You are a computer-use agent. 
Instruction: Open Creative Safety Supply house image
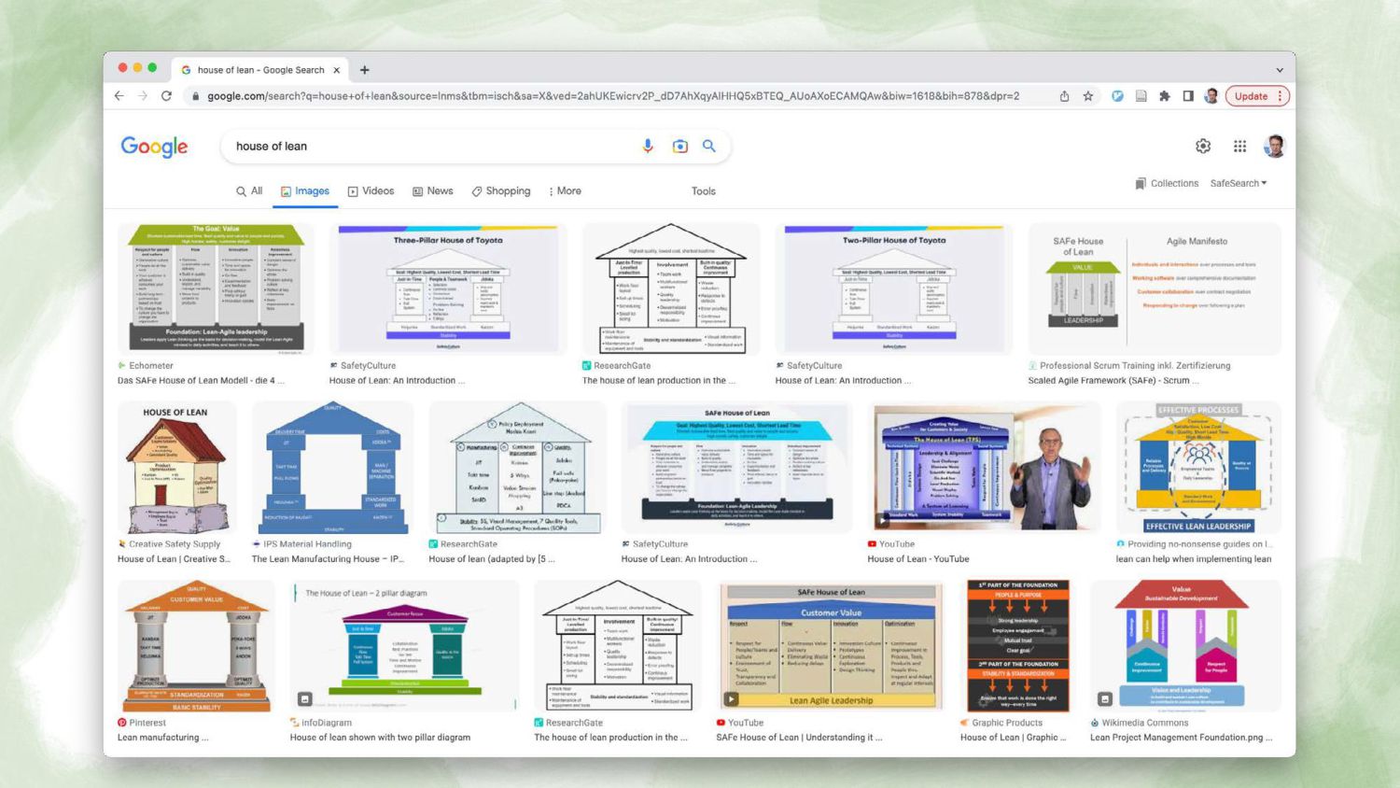point(176,468)
